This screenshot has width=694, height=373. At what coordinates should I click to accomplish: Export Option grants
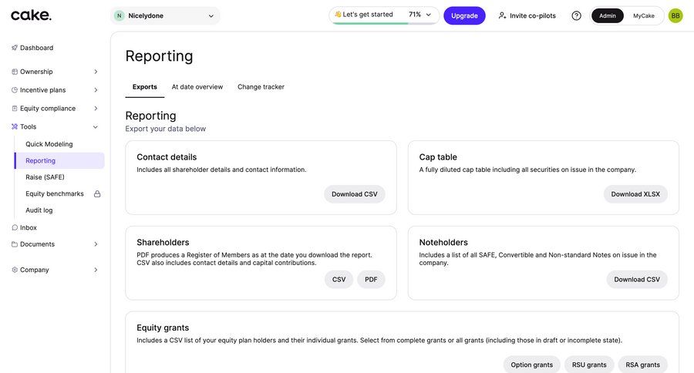[x=531, y=365]
